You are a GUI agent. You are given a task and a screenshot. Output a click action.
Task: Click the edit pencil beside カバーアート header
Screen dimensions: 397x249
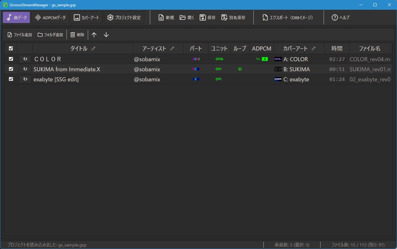click(x=313, y=49)
